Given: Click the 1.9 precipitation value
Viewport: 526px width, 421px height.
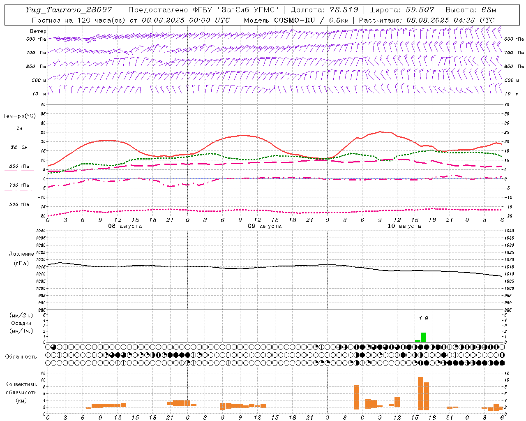Looking at the screenshot, I should pos(423,318).
